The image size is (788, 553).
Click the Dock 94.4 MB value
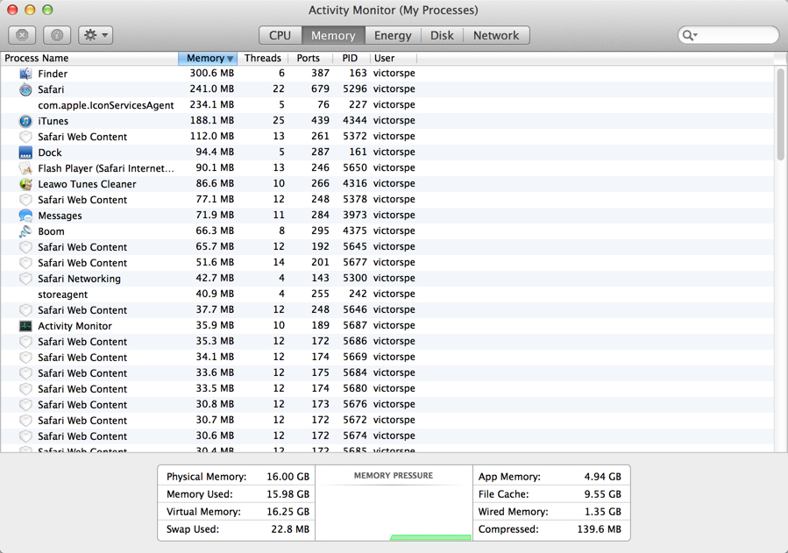click(215, 152)
